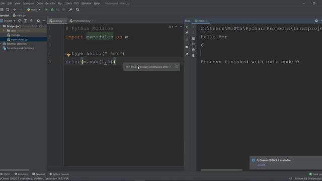
Task: Clear the Run console with the trash icon
Action: pos(193,55)
